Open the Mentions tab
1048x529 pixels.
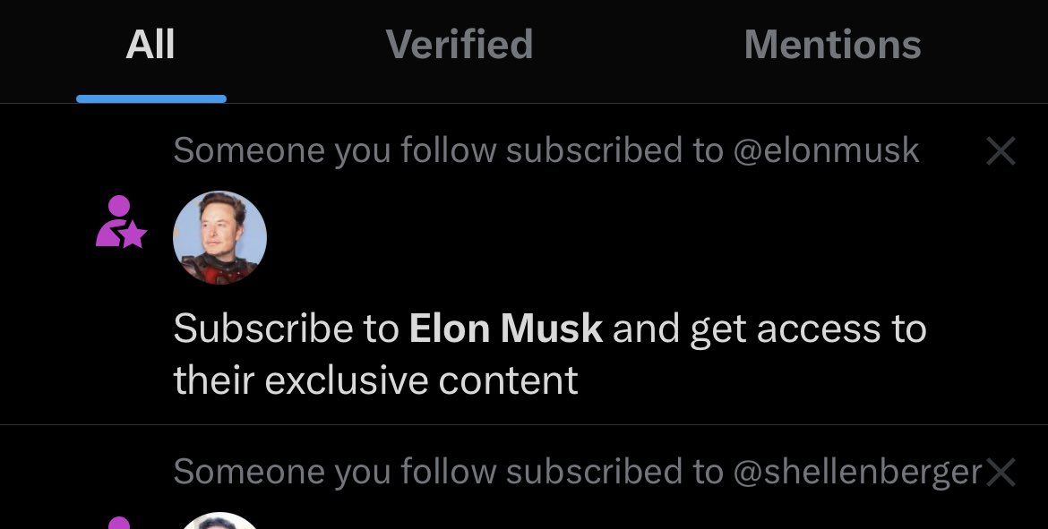pos(832,45)
